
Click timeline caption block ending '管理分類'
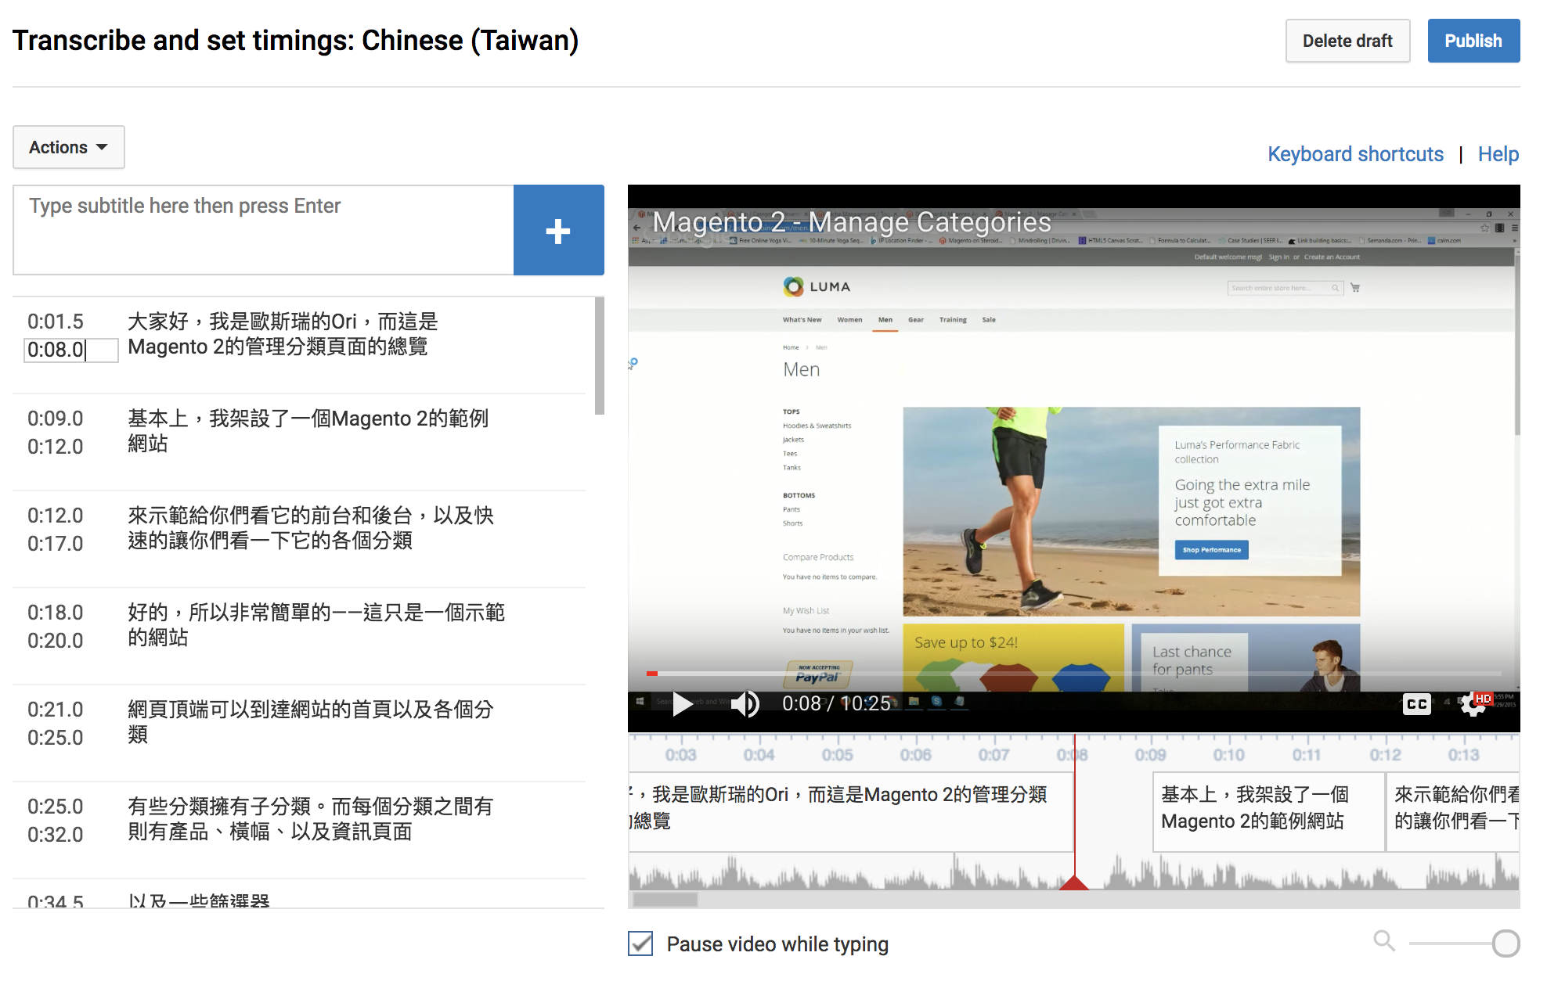point(850,812)
